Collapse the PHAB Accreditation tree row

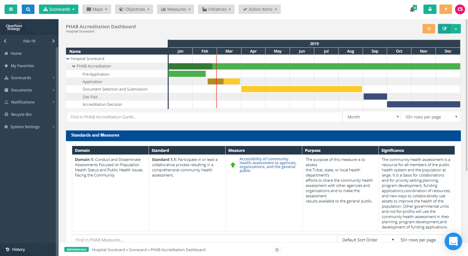coord(73,66)
